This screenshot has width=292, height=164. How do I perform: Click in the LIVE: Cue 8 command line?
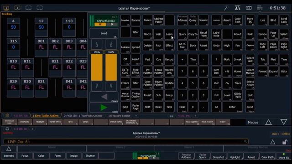(x=126, y=142)
